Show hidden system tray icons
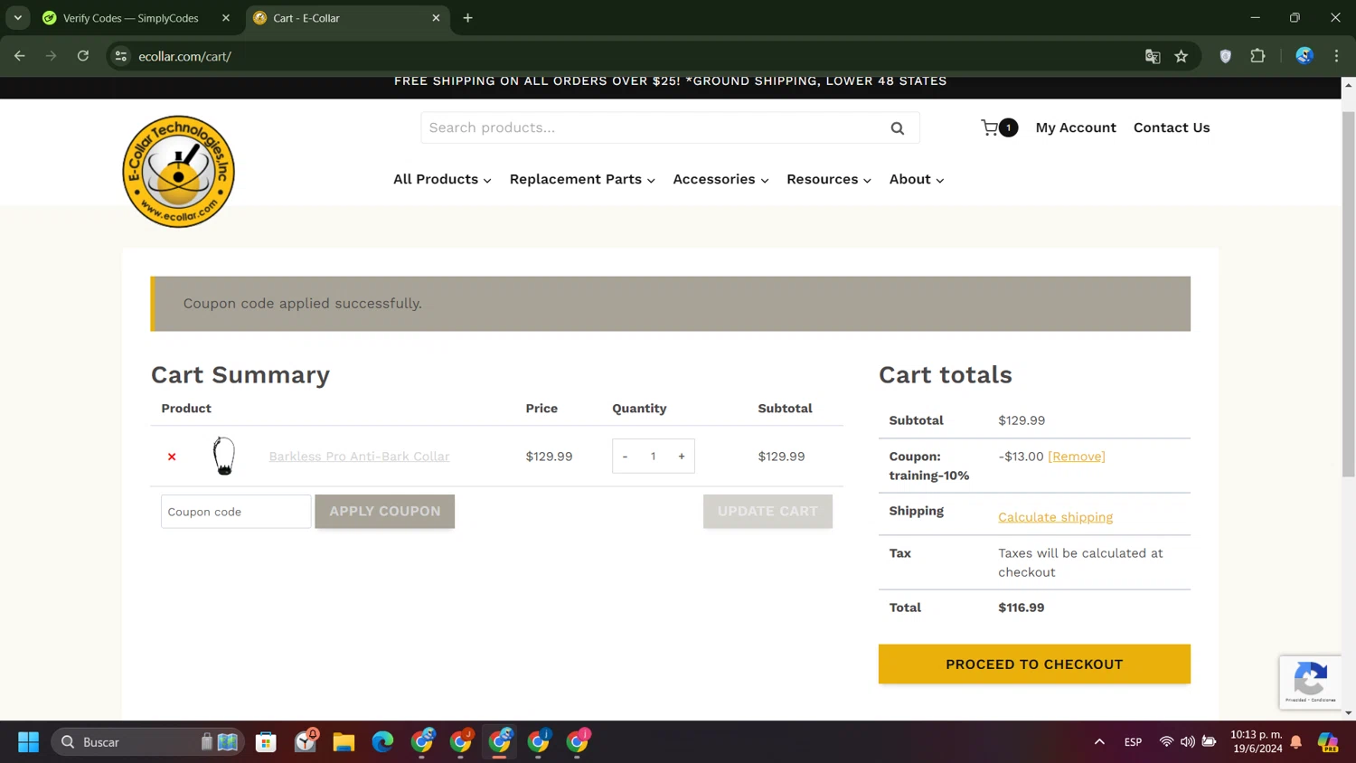Viewport: 1356px width, 763px height. (1099, 742)
